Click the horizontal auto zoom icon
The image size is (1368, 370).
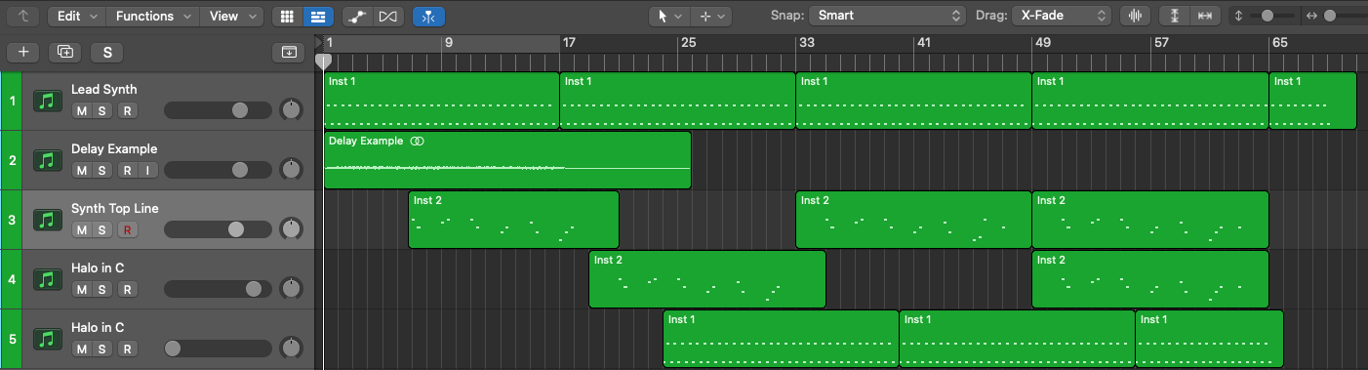(x=1206, y=16)
